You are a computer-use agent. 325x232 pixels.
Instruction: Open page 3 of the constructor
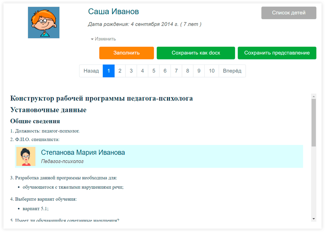pyautogui.click(x=131, y=71)
